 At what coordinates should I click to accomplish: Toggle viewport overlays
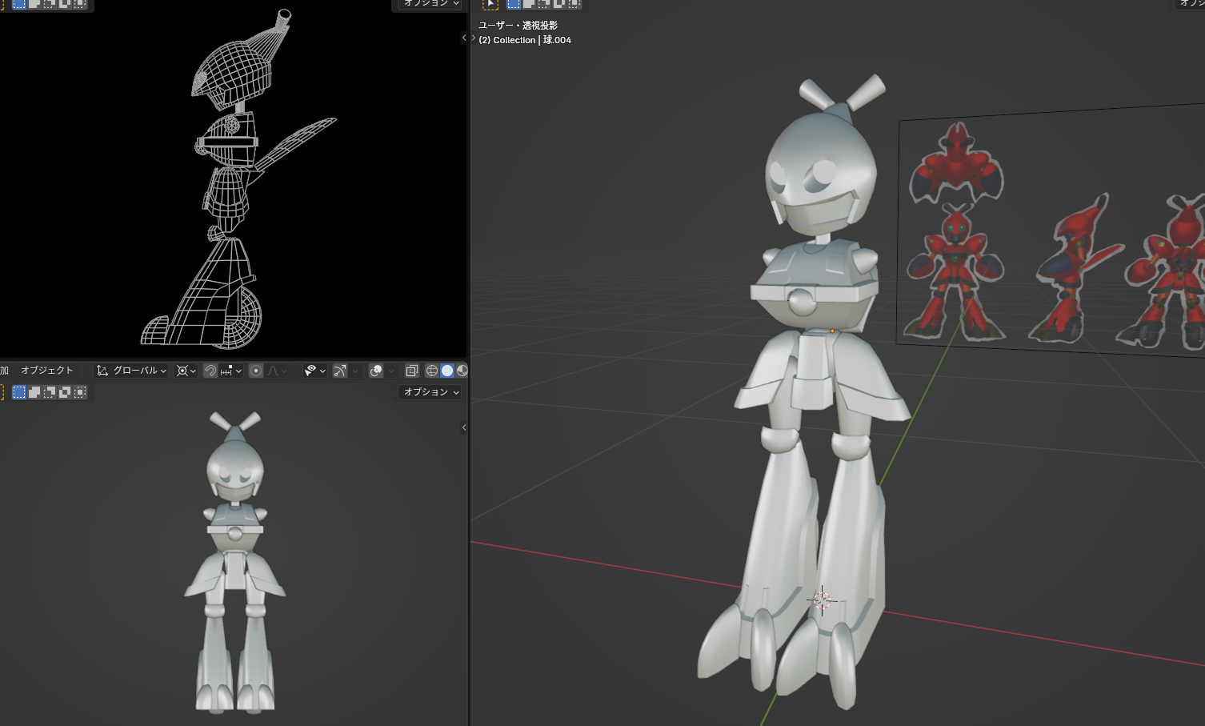click(x=376, y=371)
